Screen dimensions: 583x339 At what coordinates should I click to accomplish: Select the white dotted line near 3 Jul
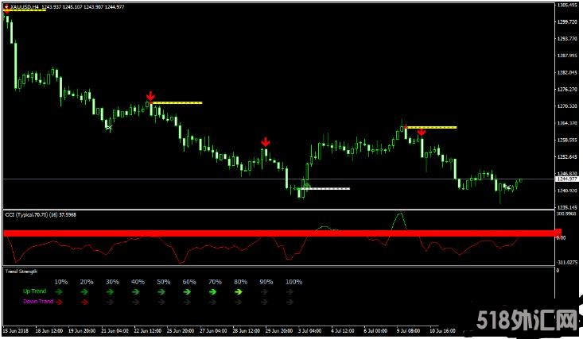click(324, 189)
